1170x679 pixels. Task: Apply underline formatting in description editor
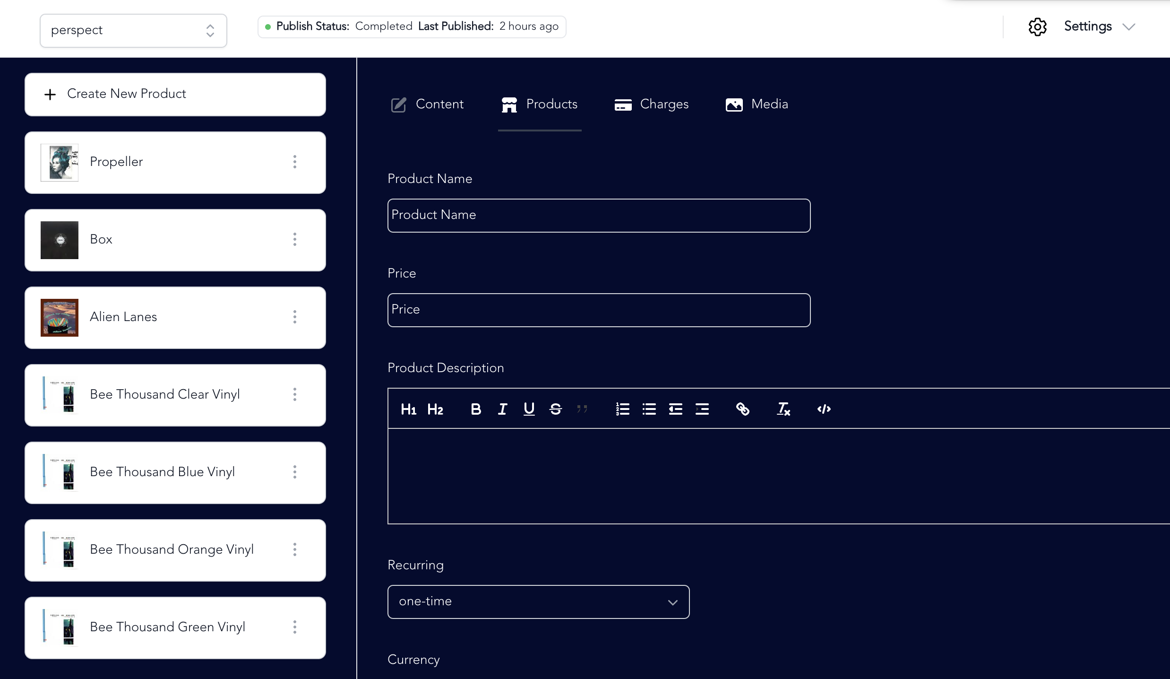tap(529, 409)
